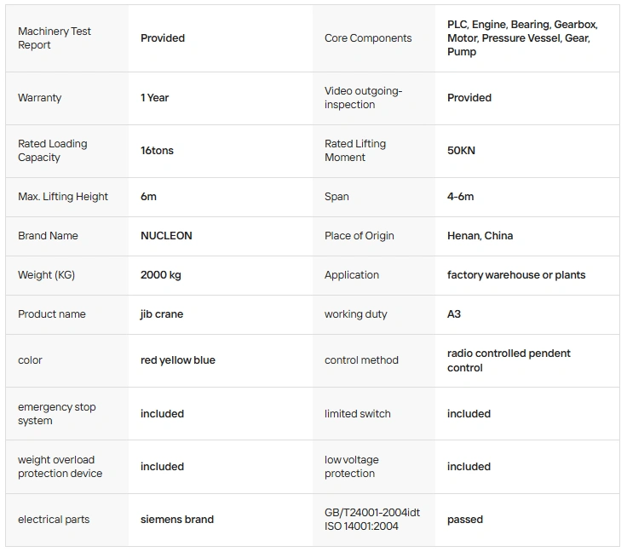Click the jib crane product name
627x552 pixels.
click(x=162, y=314)
